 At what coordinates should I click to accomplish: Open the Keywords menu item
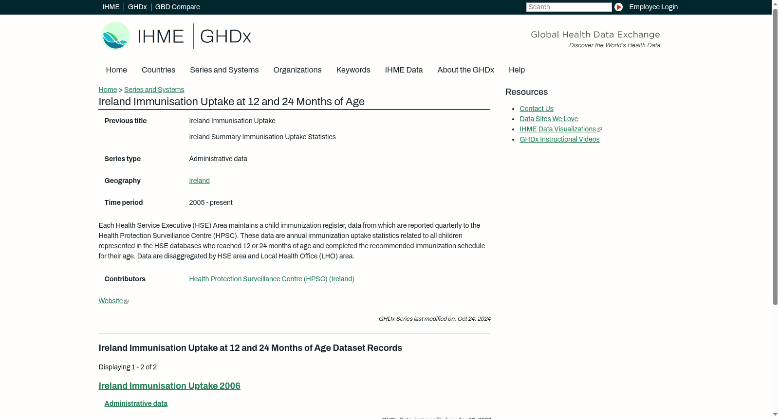point(353,70)
